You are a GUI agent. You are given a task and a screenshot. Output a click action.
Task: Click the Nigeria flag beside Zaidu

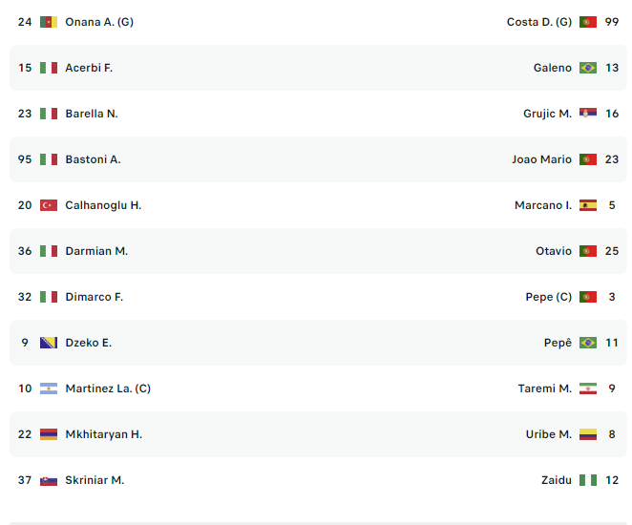click(x=588, y=480)
